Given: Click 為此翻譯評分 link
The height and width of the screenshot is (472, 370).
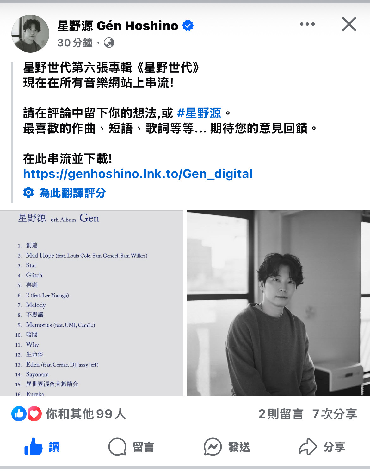Looking at the screenshot, I should (x=72, y=193).
